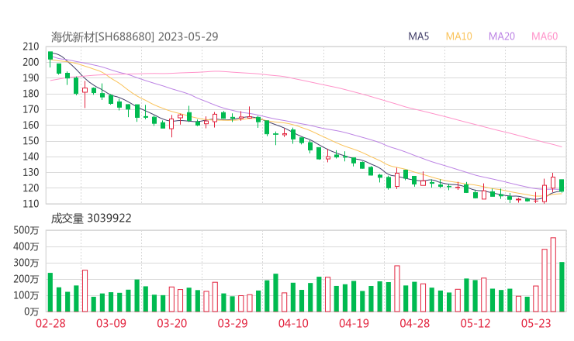
Task: Click the 04-19 date axis label
Action: point(354,323)
